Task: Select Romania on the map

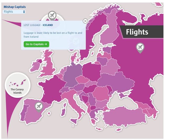Action: click(x=101, y=92)
